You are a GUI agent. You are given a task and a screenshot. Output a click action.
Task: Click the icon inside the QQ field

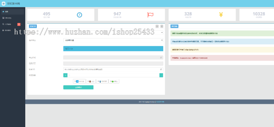click(x=161, y=69)
